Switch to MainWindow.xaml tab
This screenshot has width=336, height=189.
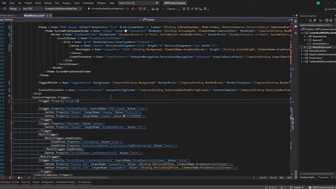(34, 16)
